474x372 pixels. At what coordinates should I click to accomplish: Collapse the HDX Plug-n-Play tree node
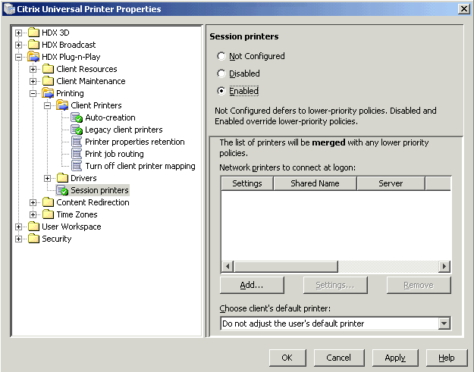click(18, 57)
